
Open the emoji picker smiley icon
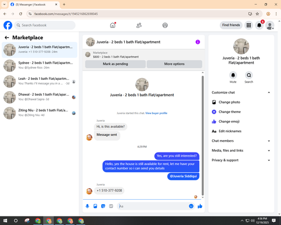(x=191, y=206)
